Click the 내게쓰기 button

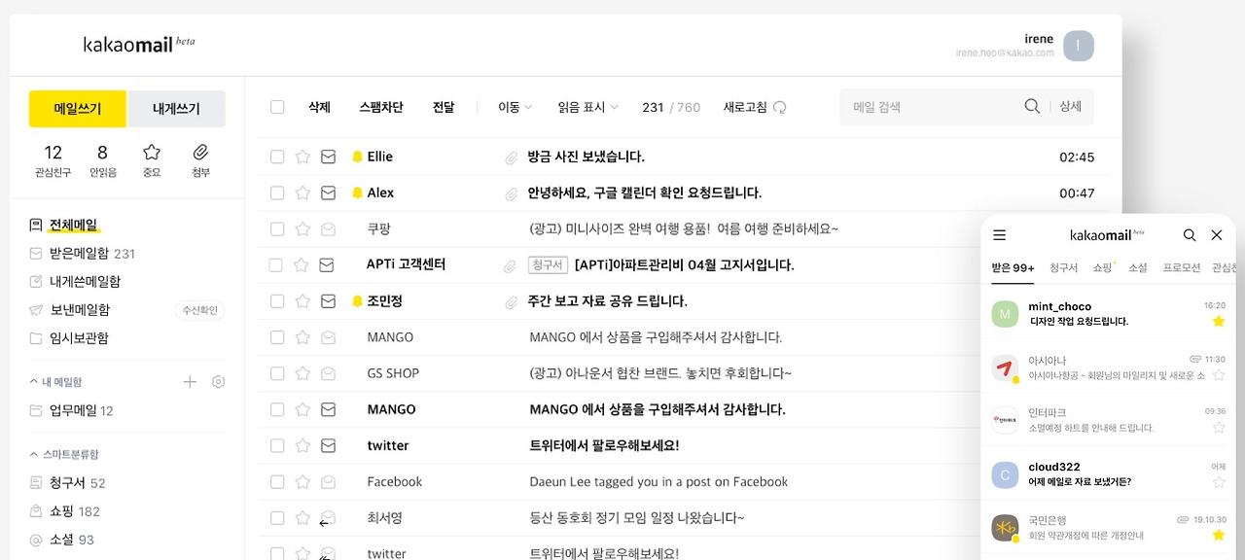[177, 109]
